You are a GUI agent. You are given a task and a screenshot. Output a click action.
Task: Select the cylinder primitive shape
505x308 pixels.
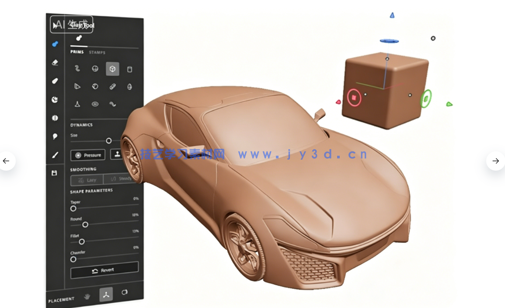[129, 69]
